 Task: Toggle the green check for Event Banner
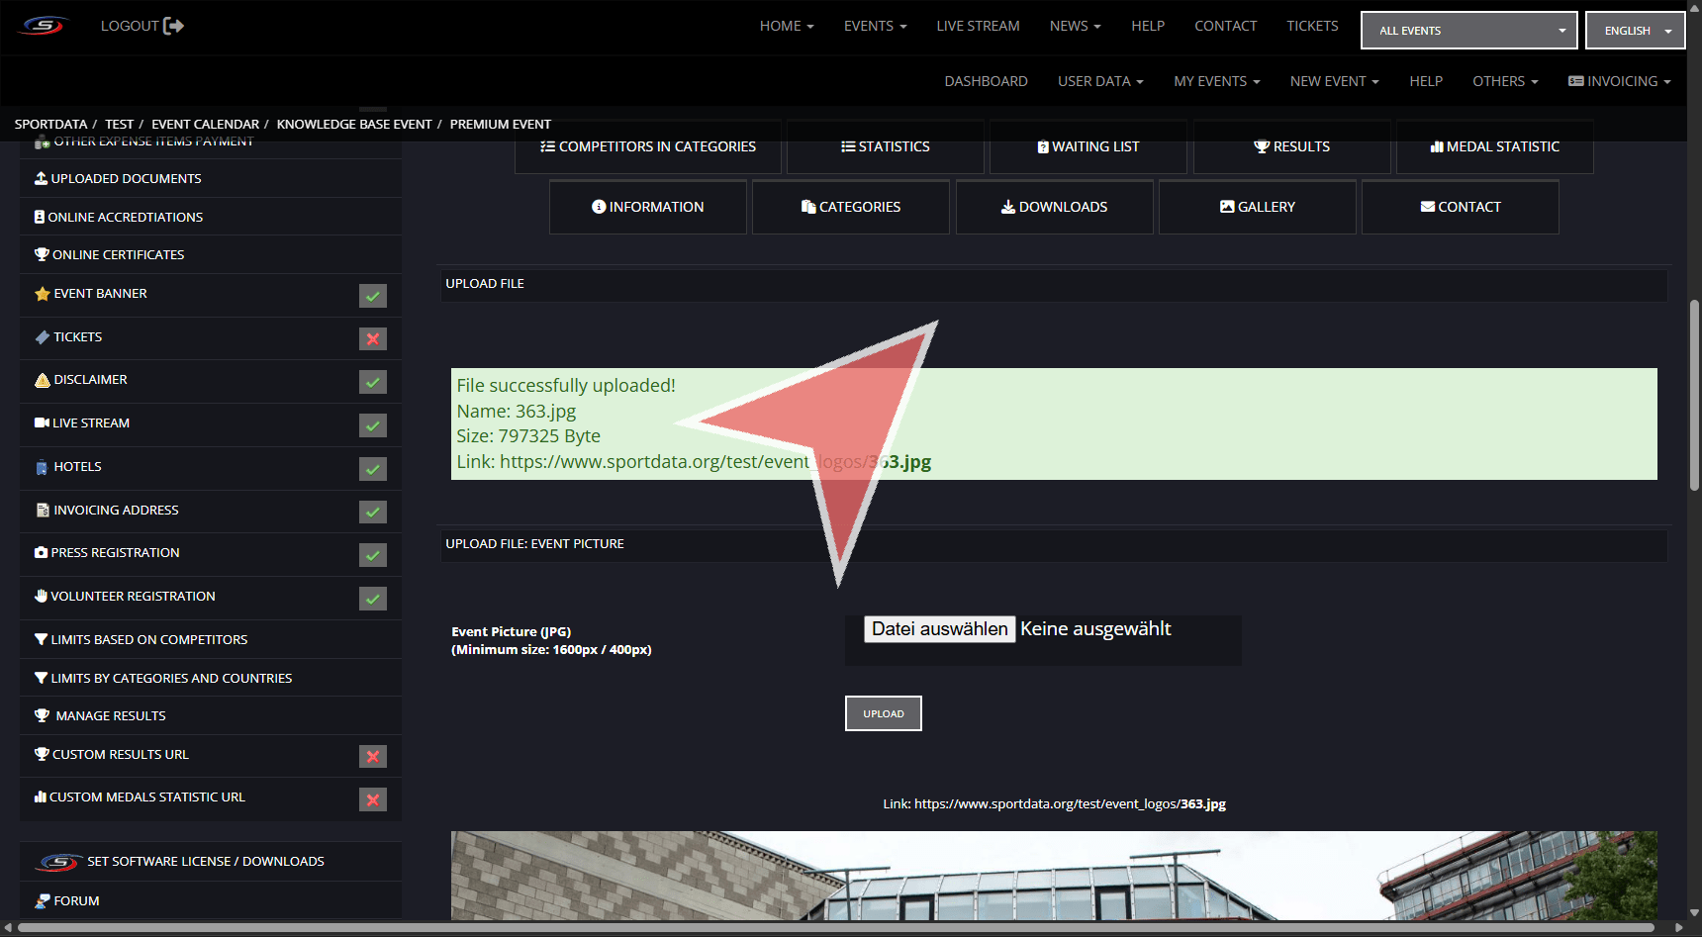tap(372, 296)
